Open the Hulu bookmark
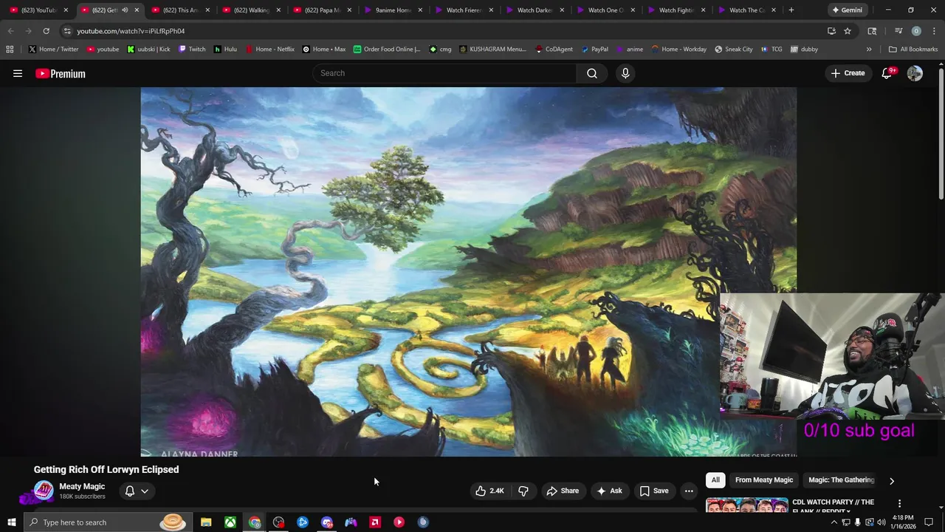Viewport: 945px width, 532px height. point(226,49)
